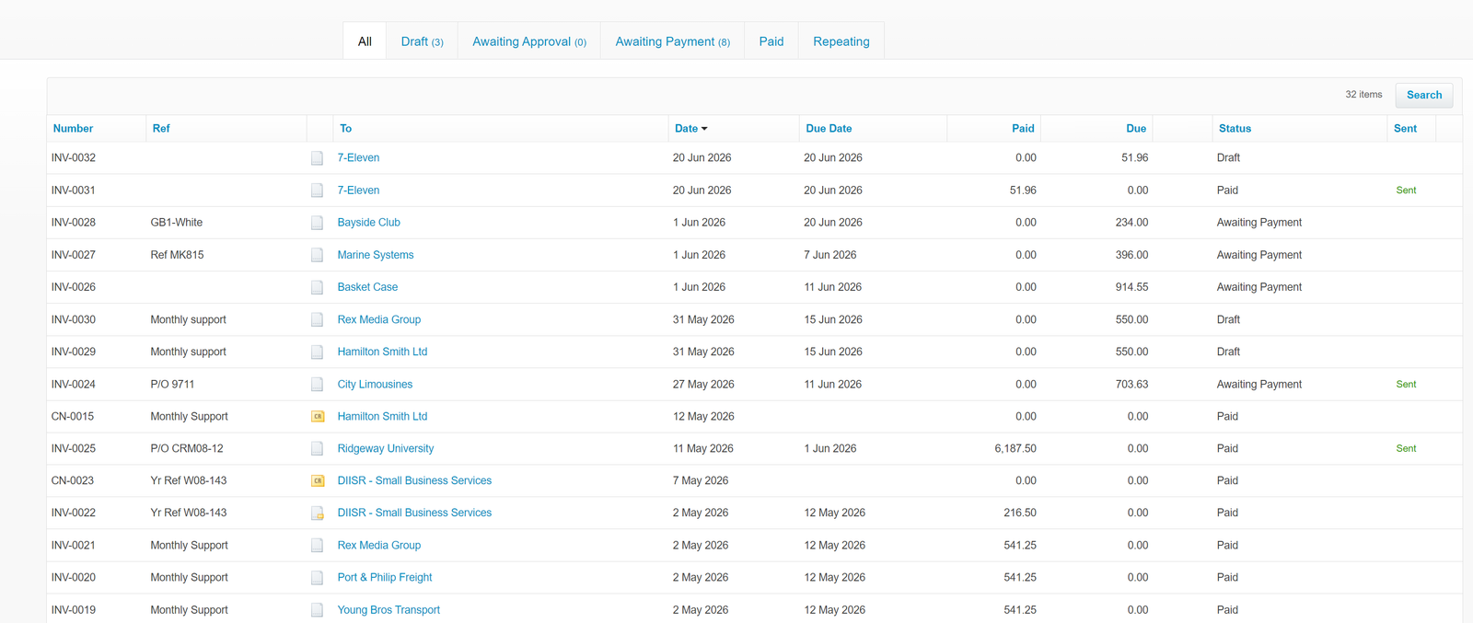Click the document icon for INV-0025 Ridgeway University
Image resolution: width=1473 pixels, height=623 pixels.
(317, 448)
